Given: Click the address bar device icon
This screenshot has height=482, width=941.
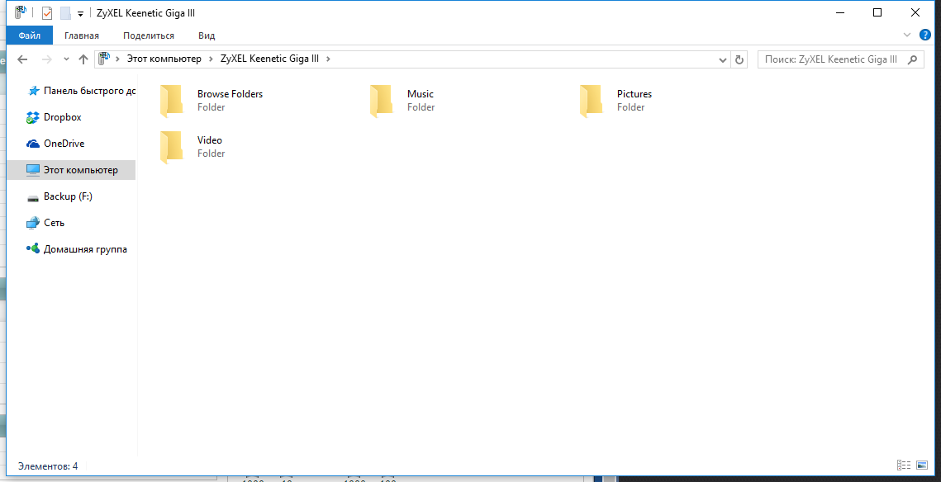Looking at the screenshot, I should (104, 58).
